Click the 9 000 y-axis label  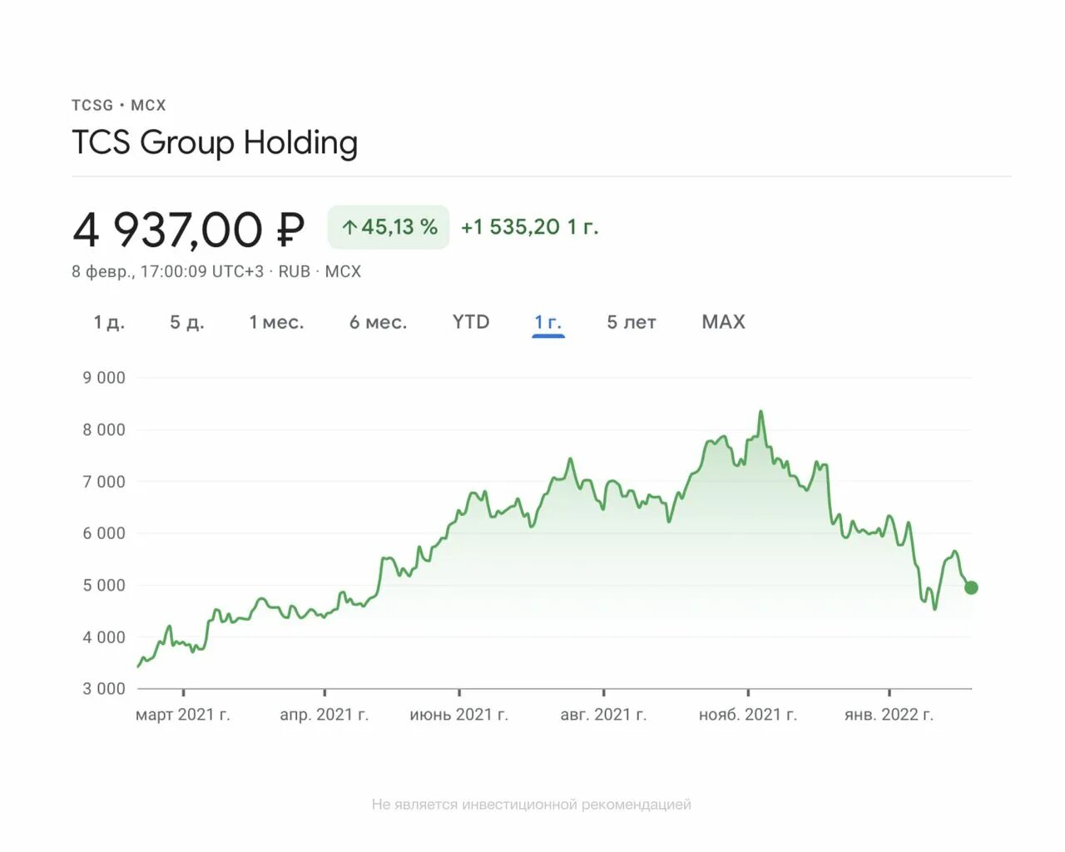pyautogui.click(x=104, y=378)
